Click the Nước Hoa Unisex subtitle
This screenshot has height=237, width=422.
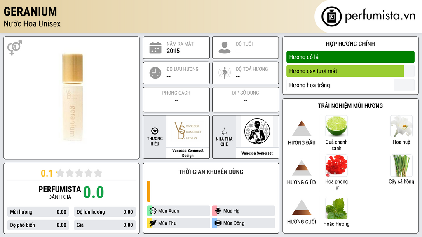coord(32,23)
